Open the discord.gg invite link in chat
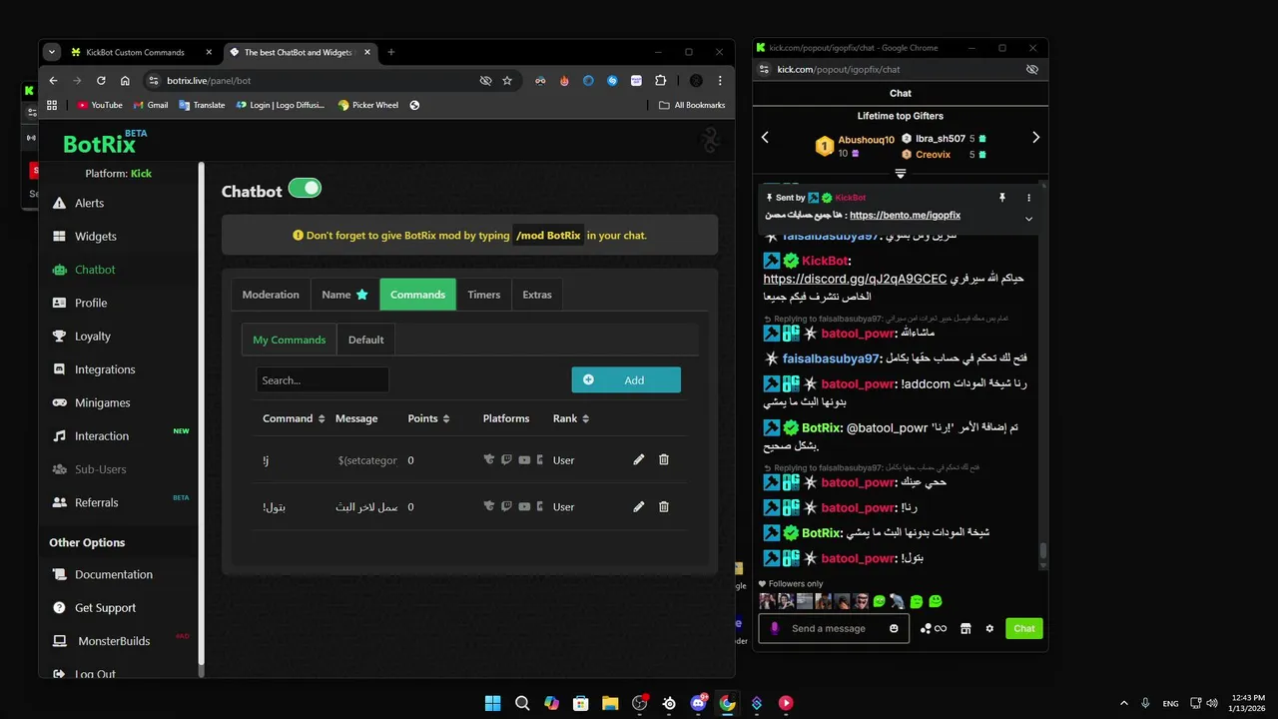The width and height of the screenshot is (1278, 719). (855, 279)
